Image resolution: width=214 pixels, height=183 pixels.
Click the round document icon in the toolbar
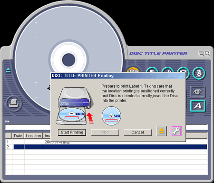(x=152, y=70)
